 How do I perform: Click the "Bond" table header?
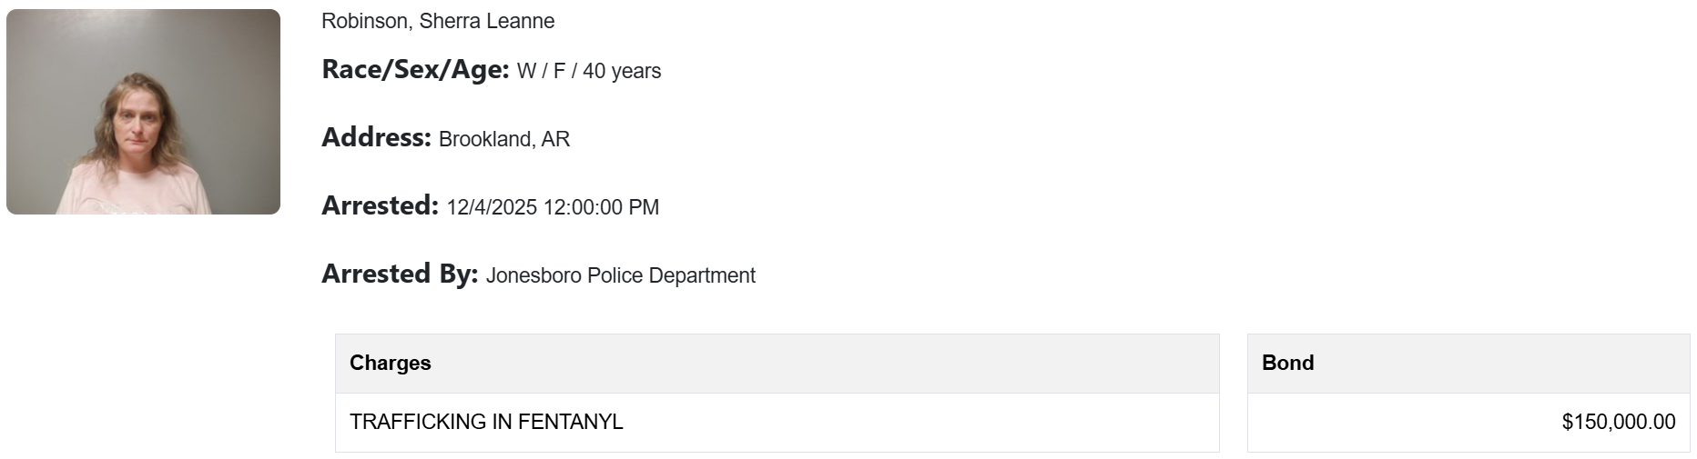1288,363
